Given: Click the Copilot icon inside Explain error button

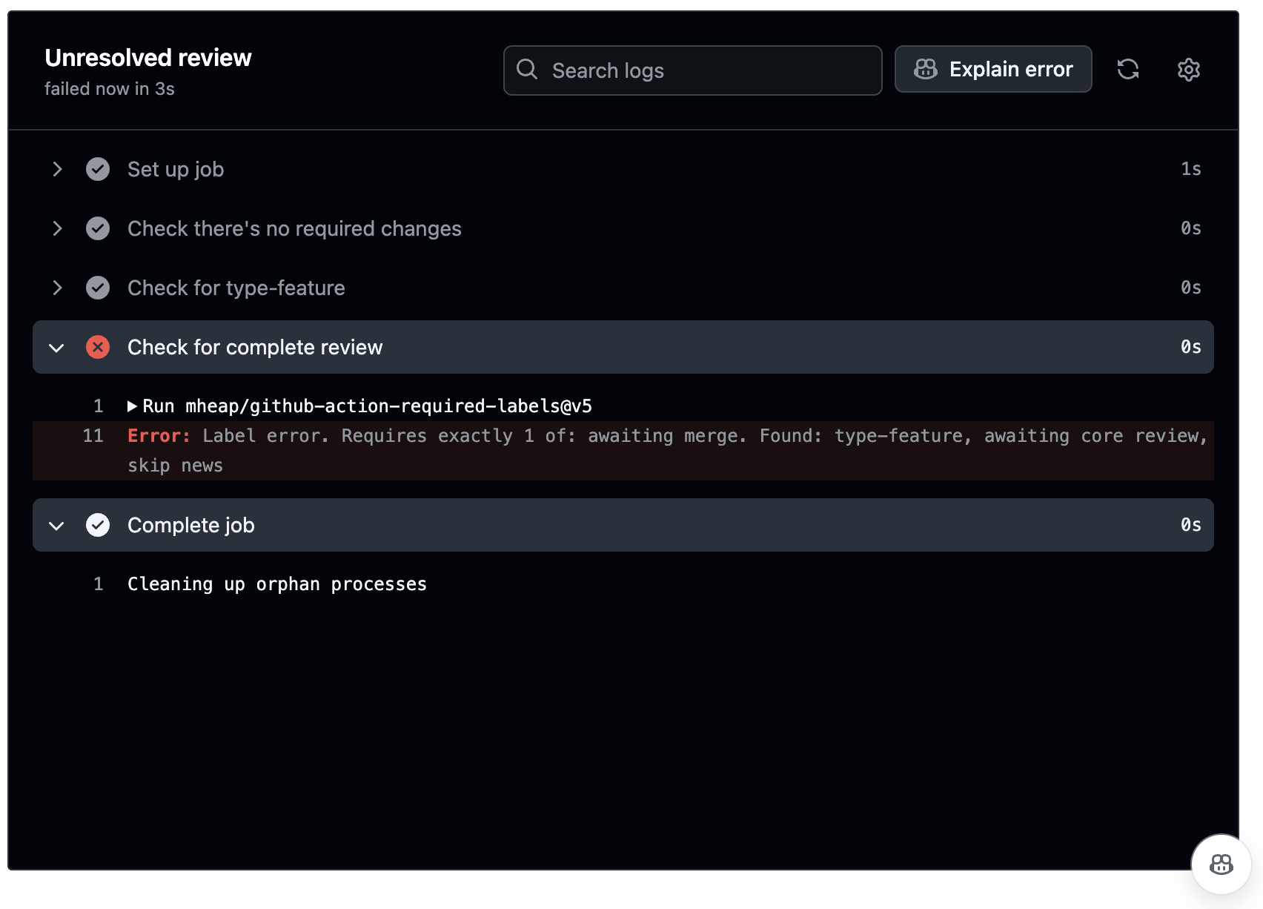Looking at the screenshot, I should pos(925,69).
